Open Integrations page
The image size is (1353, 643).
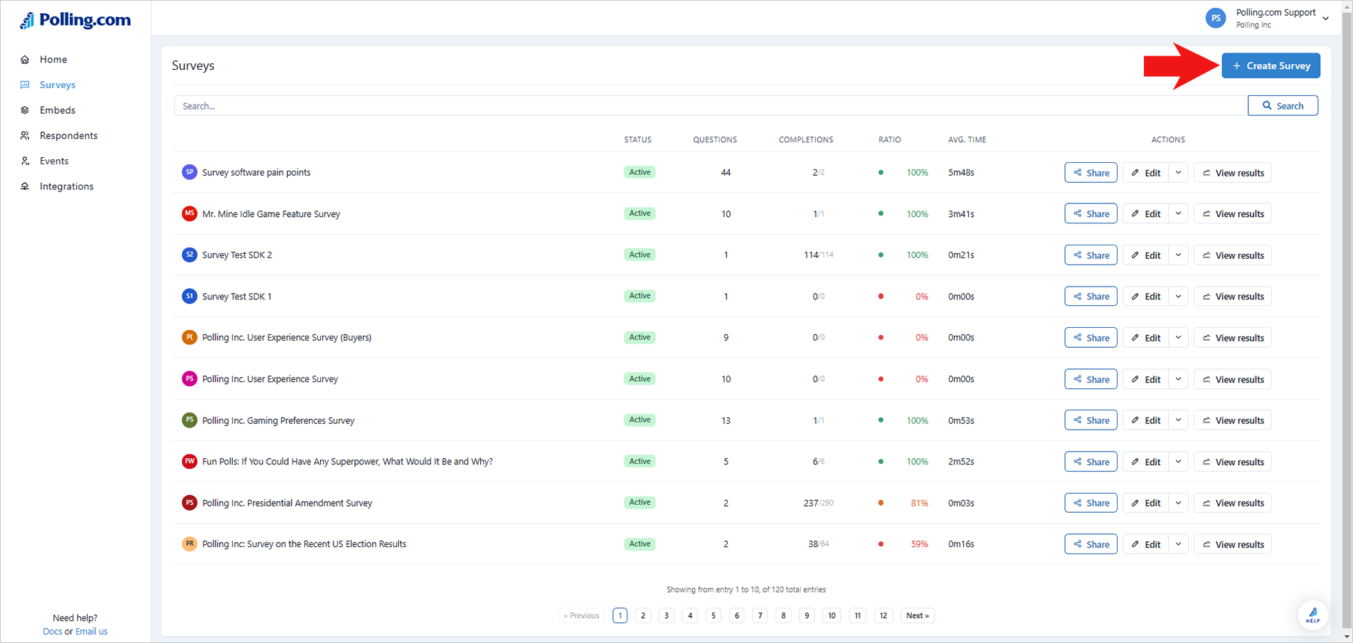tap(66, 186)
